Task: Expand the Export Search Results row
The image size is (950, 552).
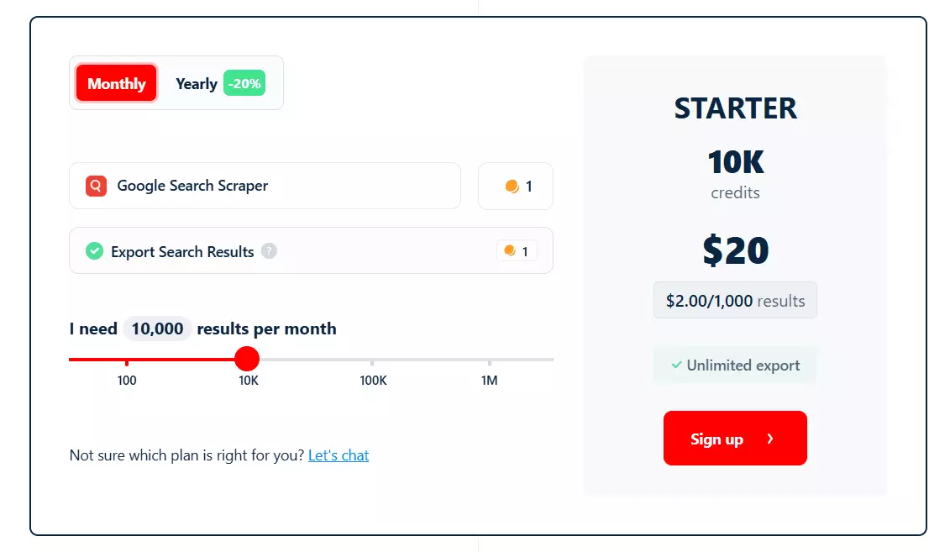Action: (x=311, y=250)
